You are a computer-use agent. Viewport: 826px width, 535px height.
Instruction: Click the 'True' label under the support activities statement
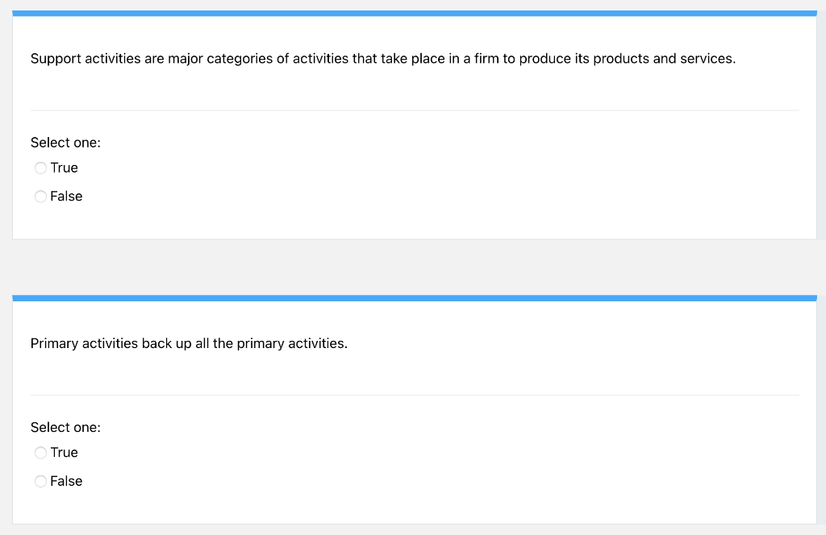[64, 168]
